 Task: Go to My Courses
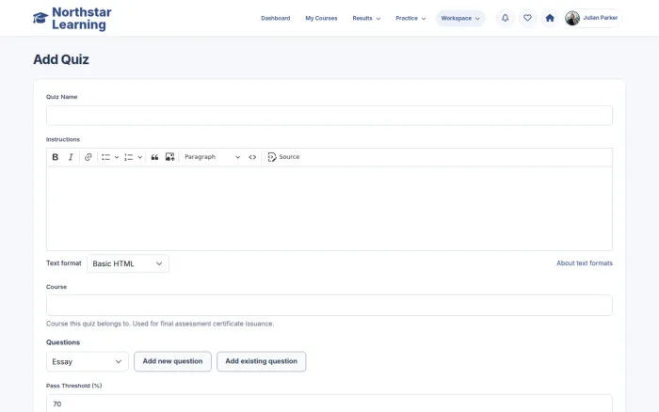(x=321, y=18)
